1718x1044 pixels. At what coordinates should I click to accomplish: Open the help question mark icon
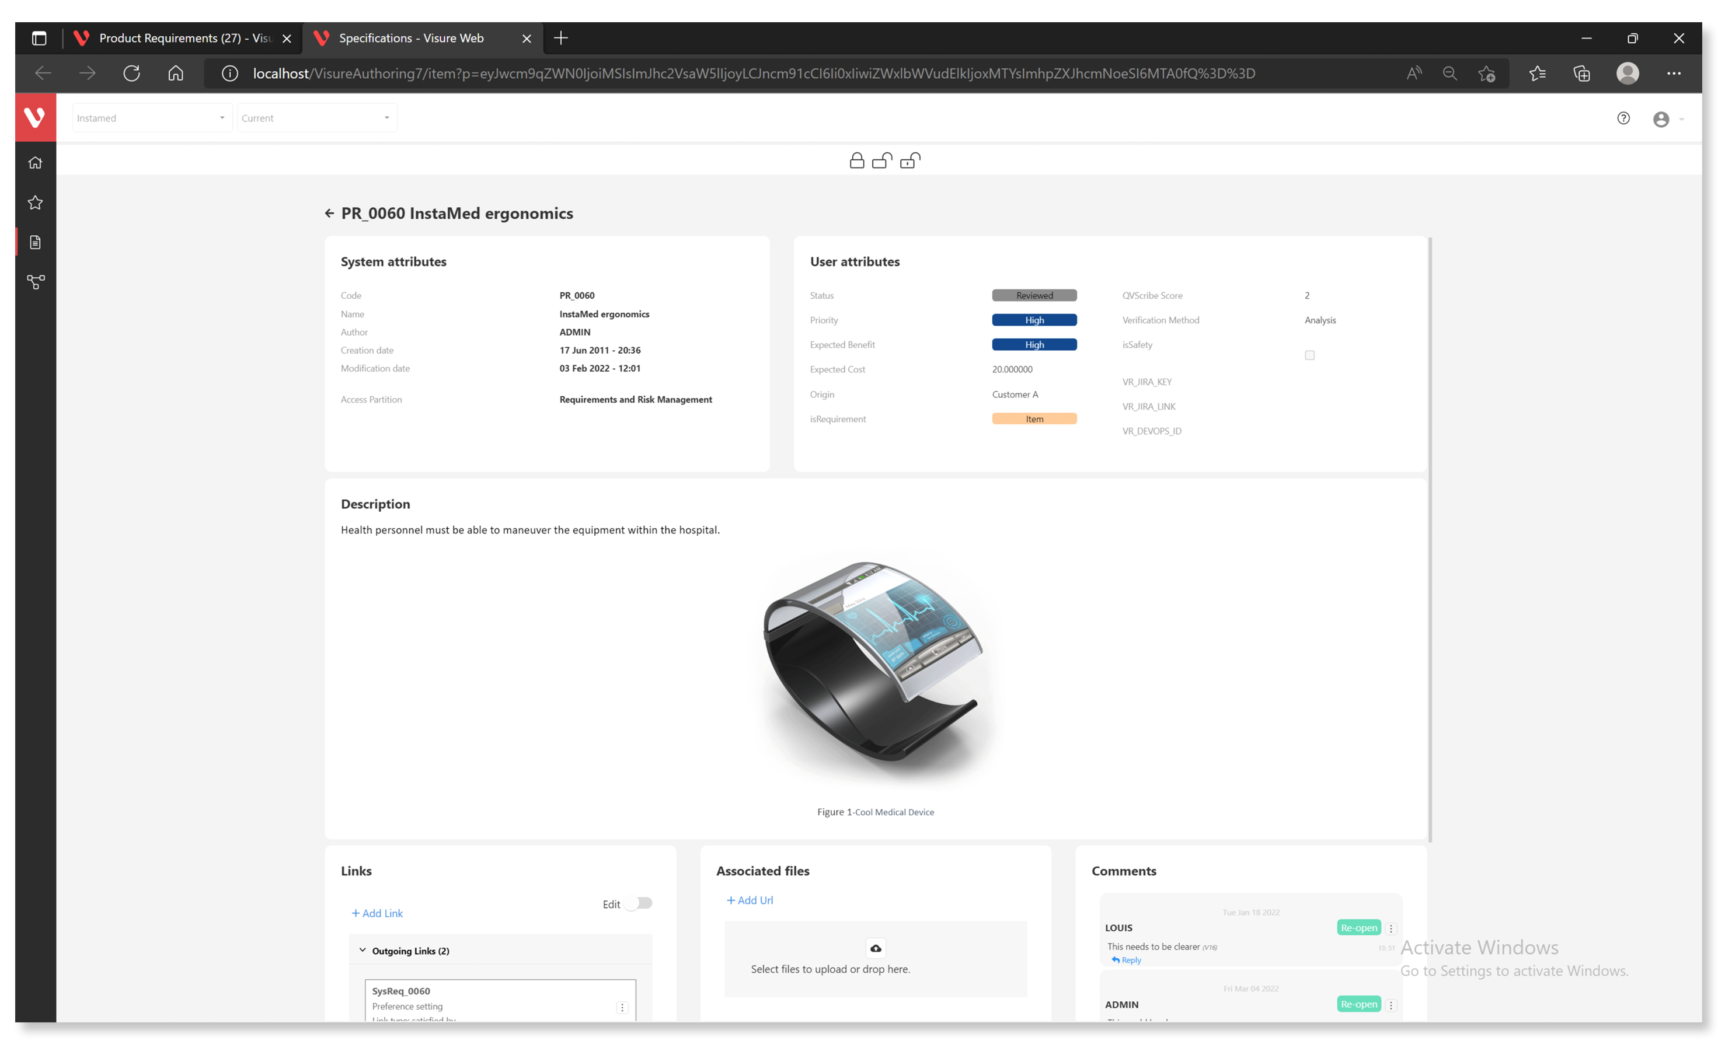pyautogui.click(x=1624, y=118)
